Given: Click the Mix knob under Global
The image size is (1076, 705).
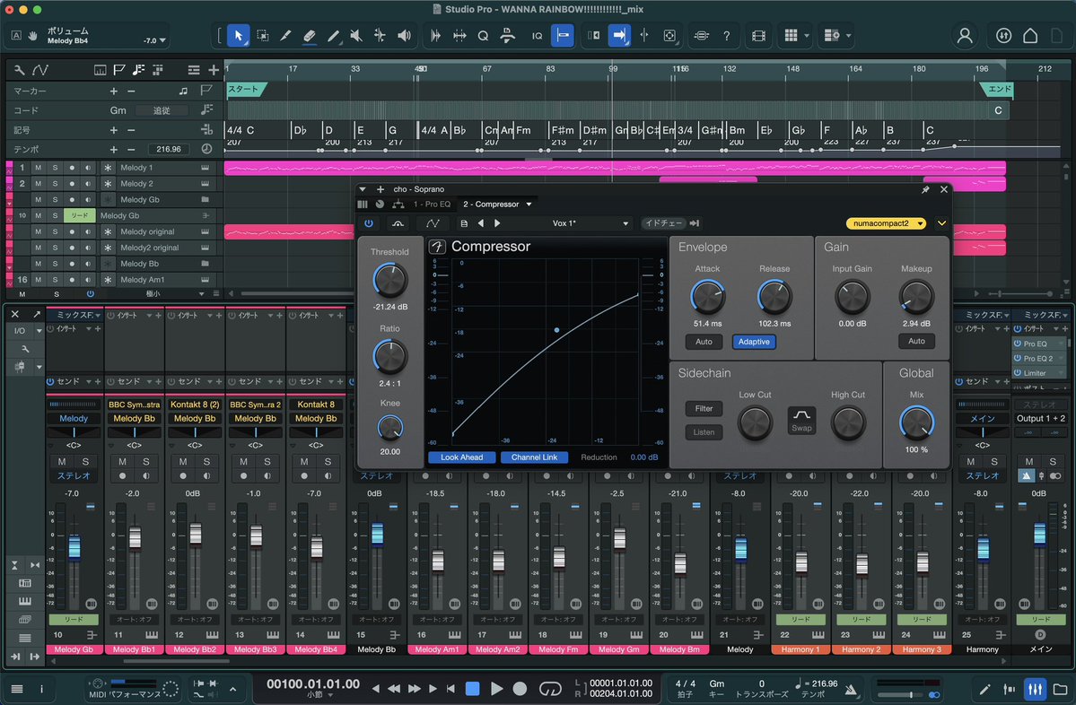Looking at the screenshot, I should coord(916,422).
